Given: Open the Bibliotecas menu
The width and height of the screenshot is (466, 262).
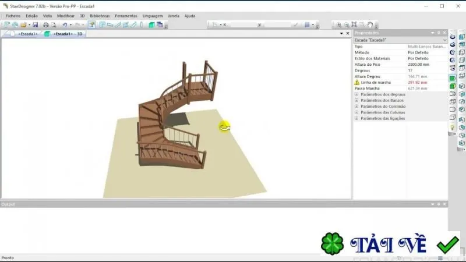Looking at the screenshot, I should [100, 16].
